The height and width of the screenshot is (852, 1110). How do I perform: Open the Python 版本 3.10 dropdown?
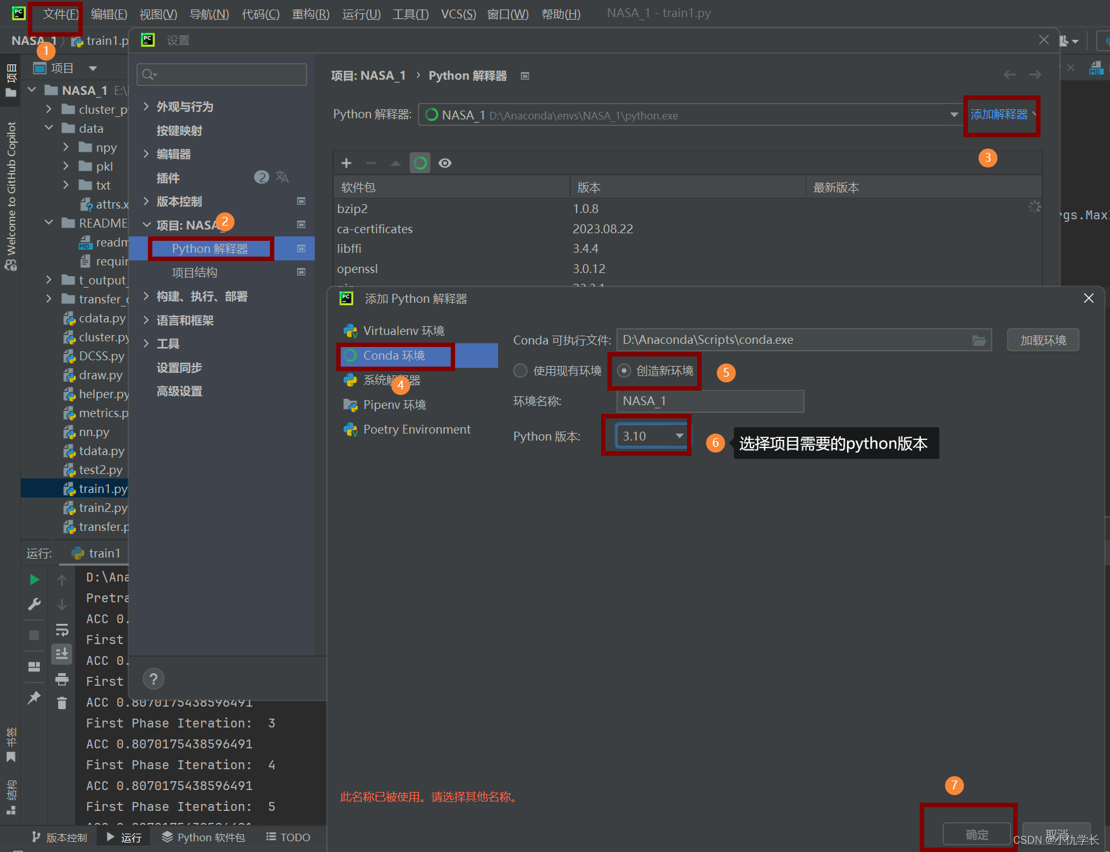coord(652,436)
